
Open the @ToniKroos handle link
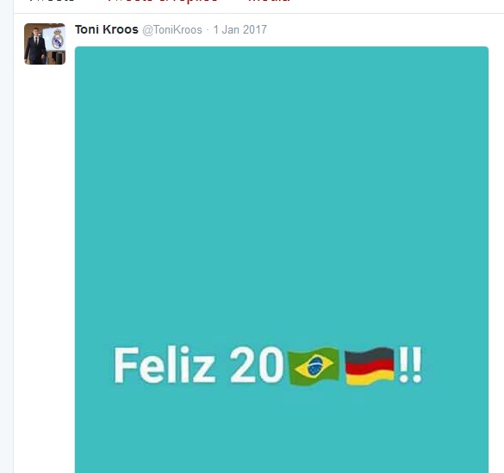tap(172, 30)
